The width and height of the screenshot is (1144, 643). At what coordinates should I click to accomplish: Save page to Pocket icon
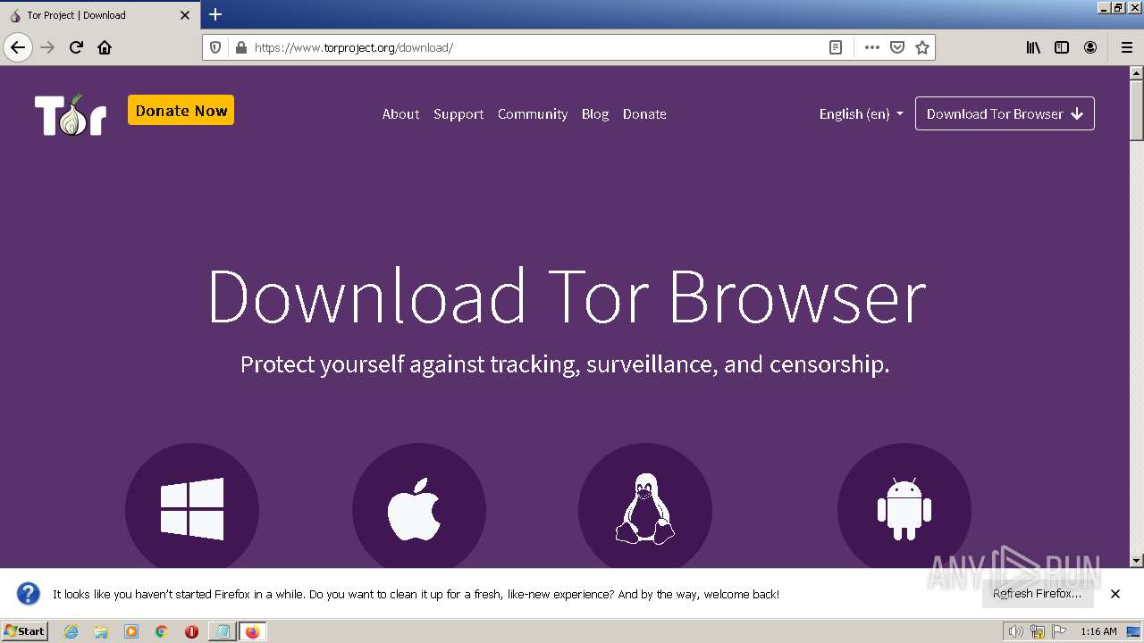point(897,47)
